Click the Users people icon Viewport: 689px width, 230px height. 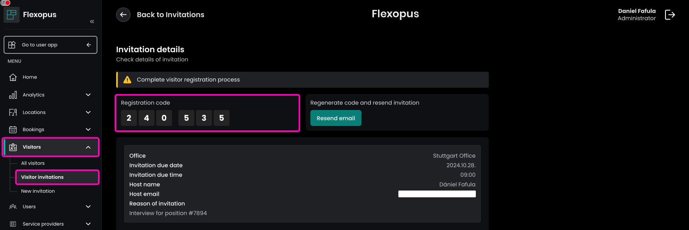13,206
